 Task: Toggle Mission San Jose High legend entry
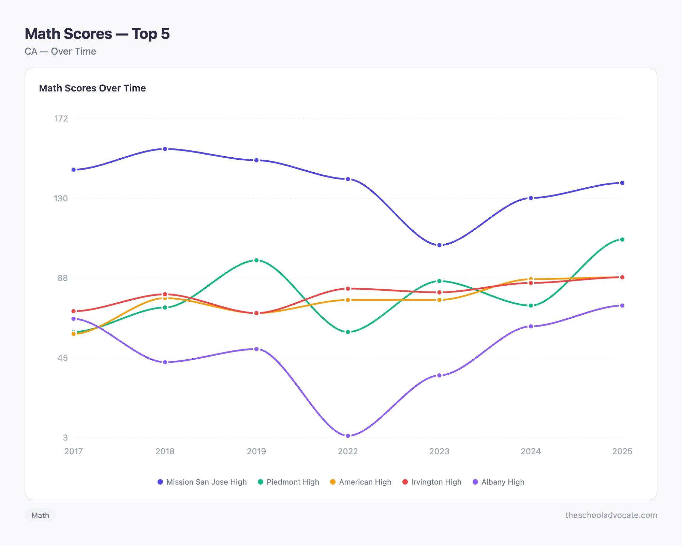202,482
